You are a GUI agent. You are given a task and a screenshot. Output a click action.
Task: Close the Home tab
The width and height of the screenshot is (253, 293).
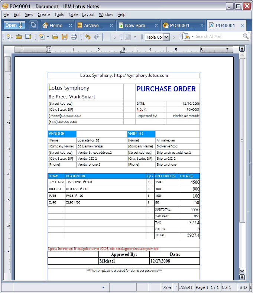pos(70,25)
